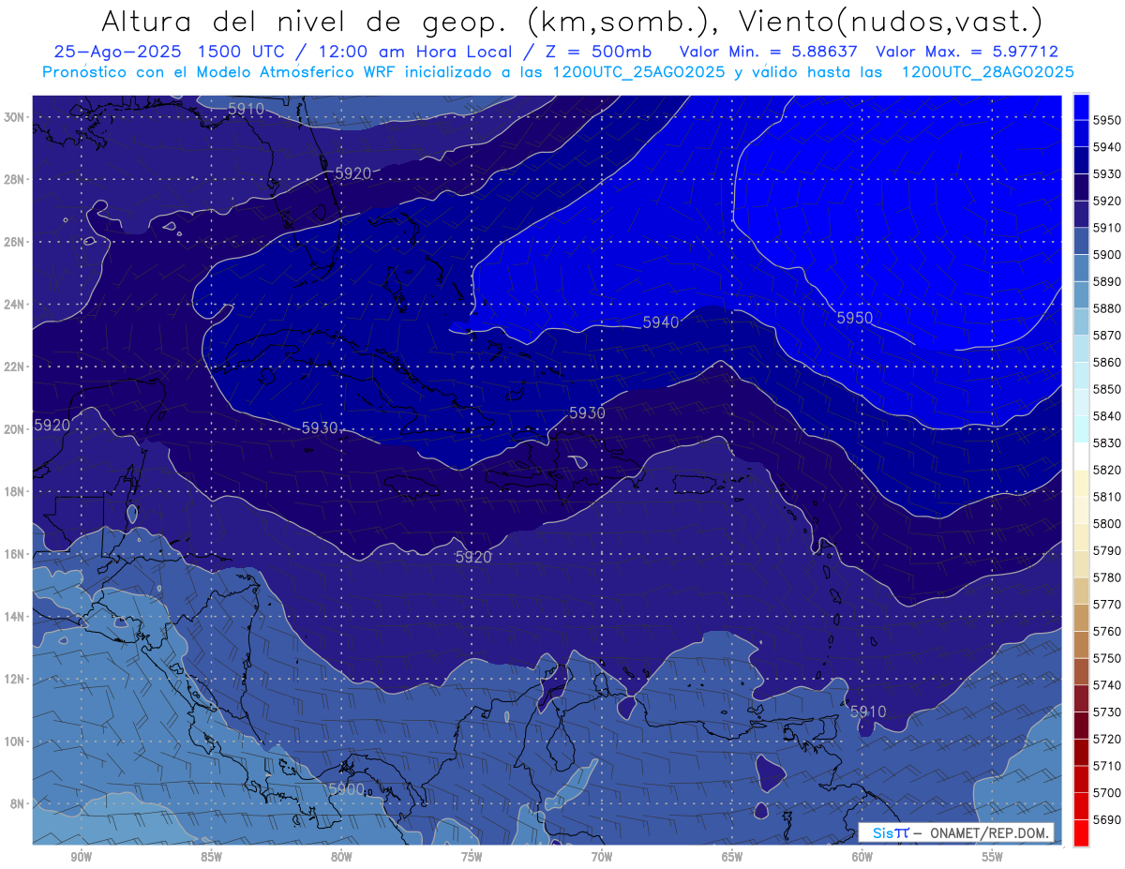The height and width of the screenshot is (869, 1125).
Task: Click the colorbar swatch between 5940 and 5950
Action: [1081, 133]
